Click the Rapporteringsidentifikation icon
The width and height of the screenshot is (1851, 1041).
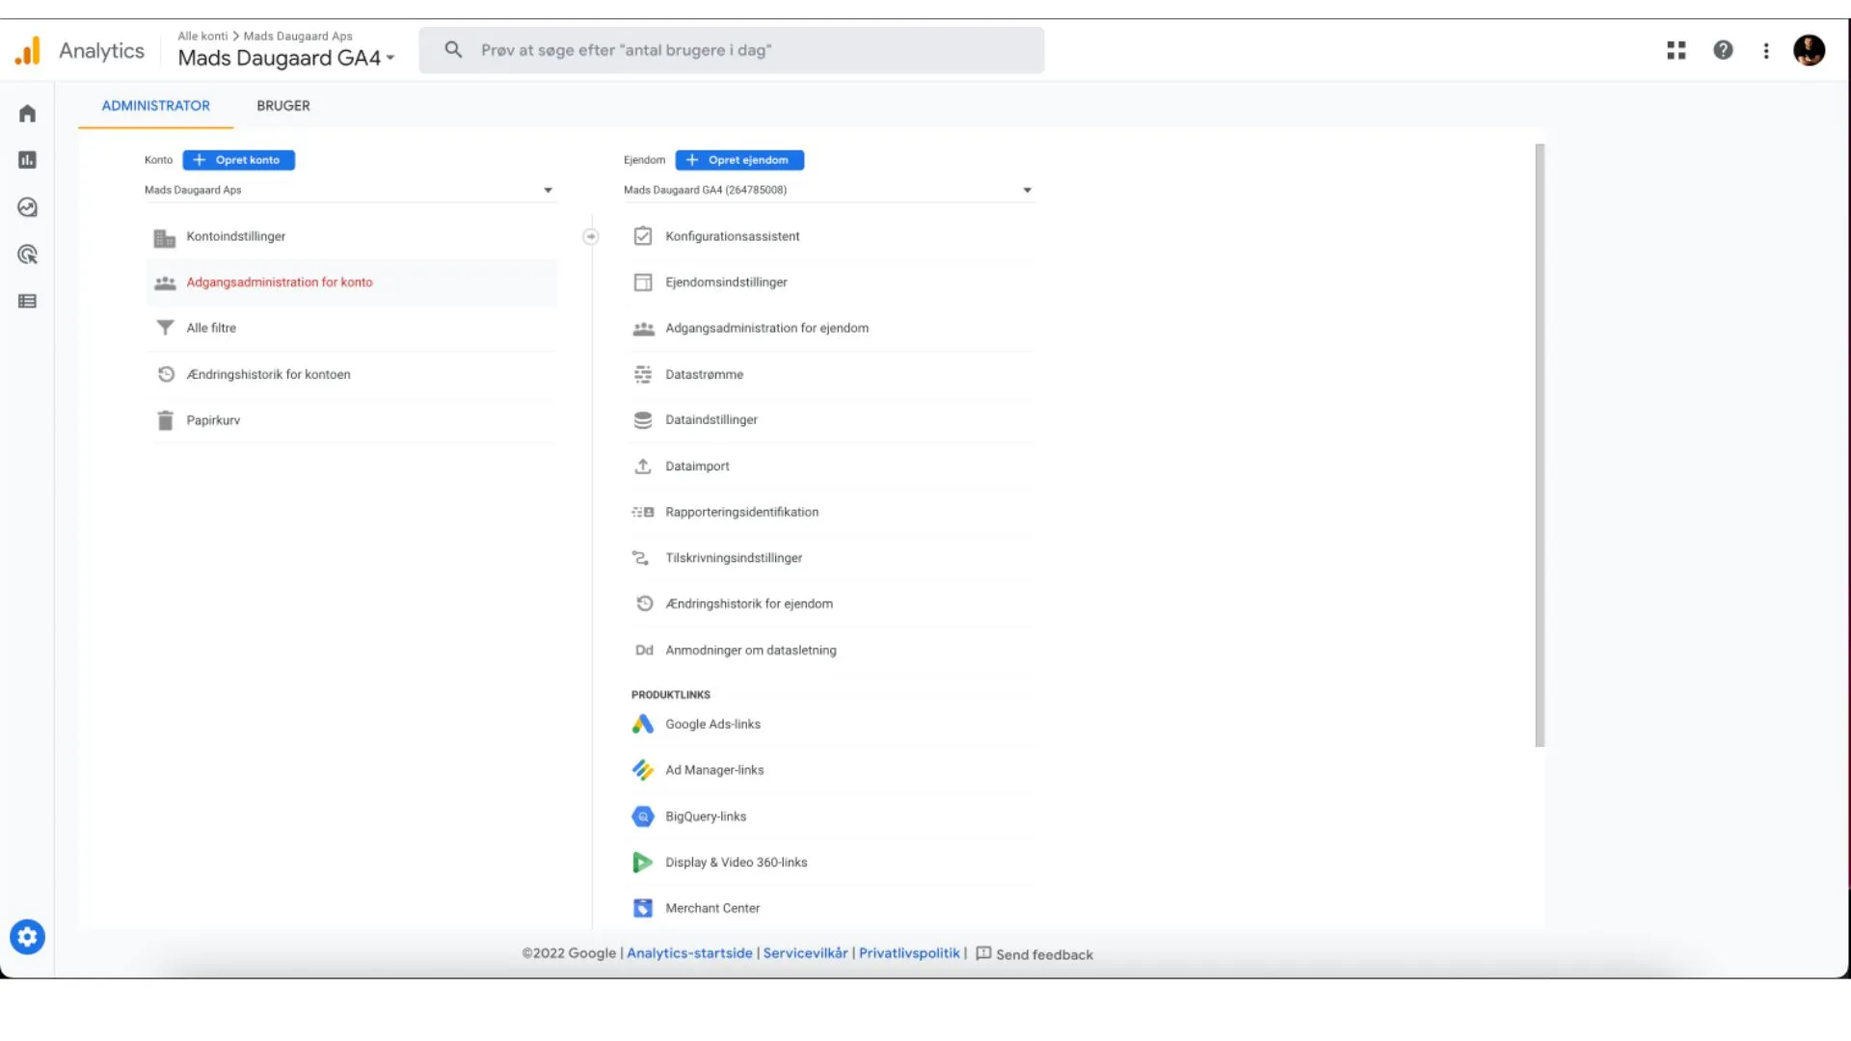643,512
